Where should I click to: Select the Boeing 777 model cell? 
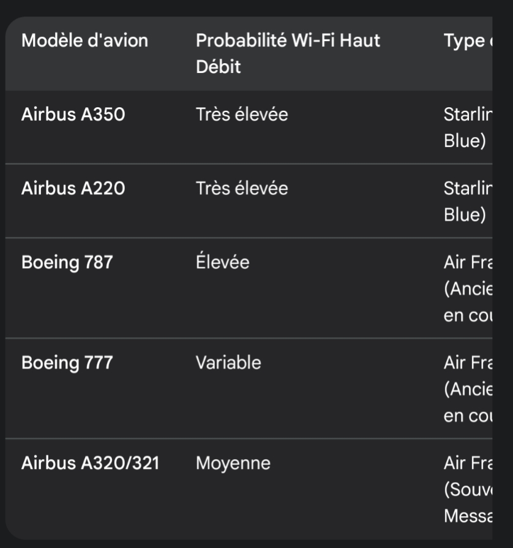click(67, 363)
